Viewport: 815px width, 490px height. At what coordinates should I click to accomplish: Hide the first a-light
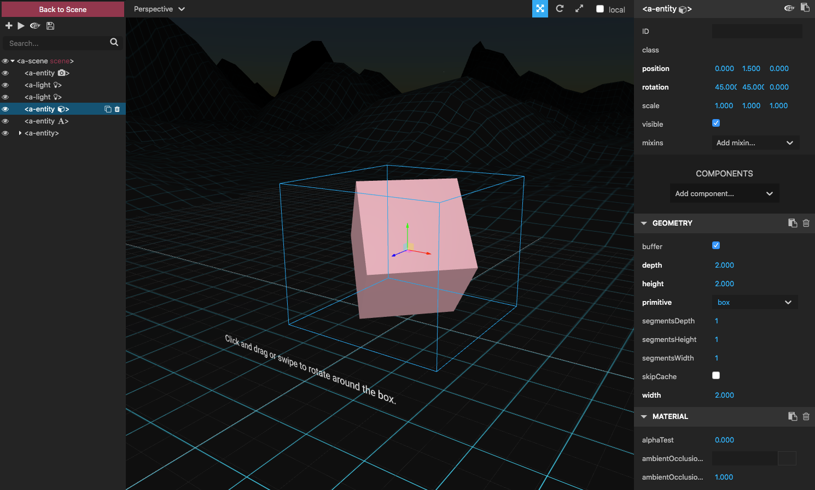pos(5,85)
